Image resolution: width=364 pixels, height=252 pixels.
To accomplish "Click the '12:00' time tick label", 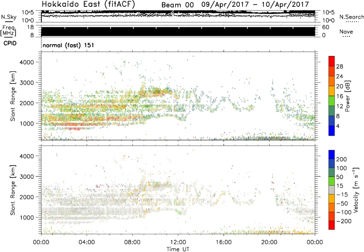I will coord(178,242).
